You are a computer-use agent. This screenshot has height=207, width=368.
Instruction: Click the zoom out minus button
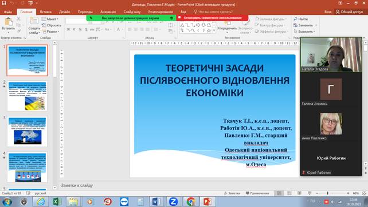click(x=317, y=193)
